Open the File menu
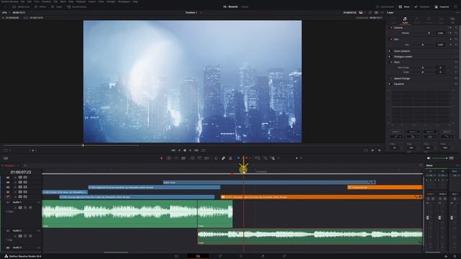 click(22, 1)
